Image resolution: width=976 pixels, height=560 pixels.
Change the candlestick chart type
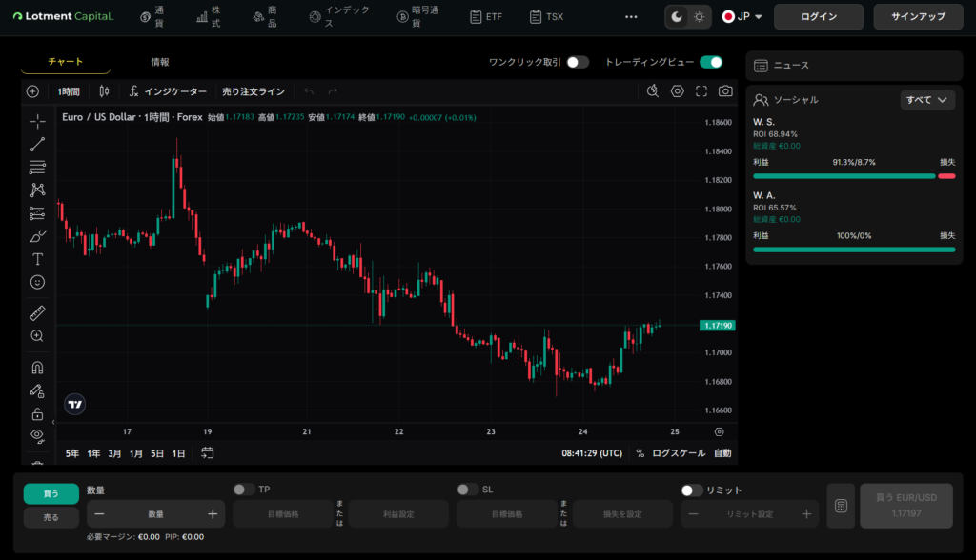click(104, 91)
